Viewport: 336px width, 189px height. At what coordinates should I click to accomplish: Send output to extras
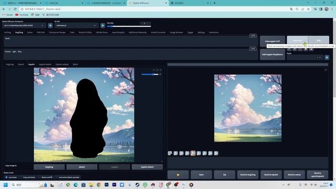coord(294,175)
